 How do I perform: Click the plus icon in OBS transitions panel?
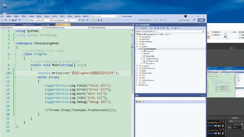235,124
